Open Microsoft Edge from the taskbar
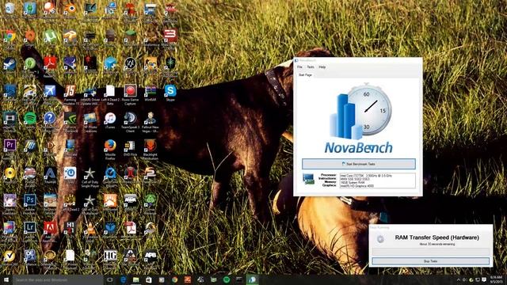The width and height of the screenshot is (507, 285). click(x=124, y=279)
